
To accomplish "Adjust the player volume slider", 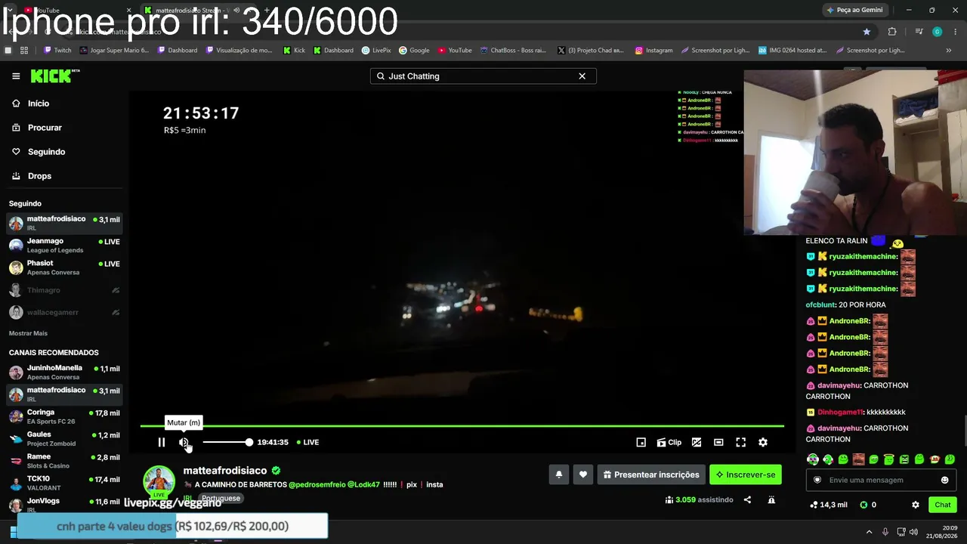I will (227, 442).
